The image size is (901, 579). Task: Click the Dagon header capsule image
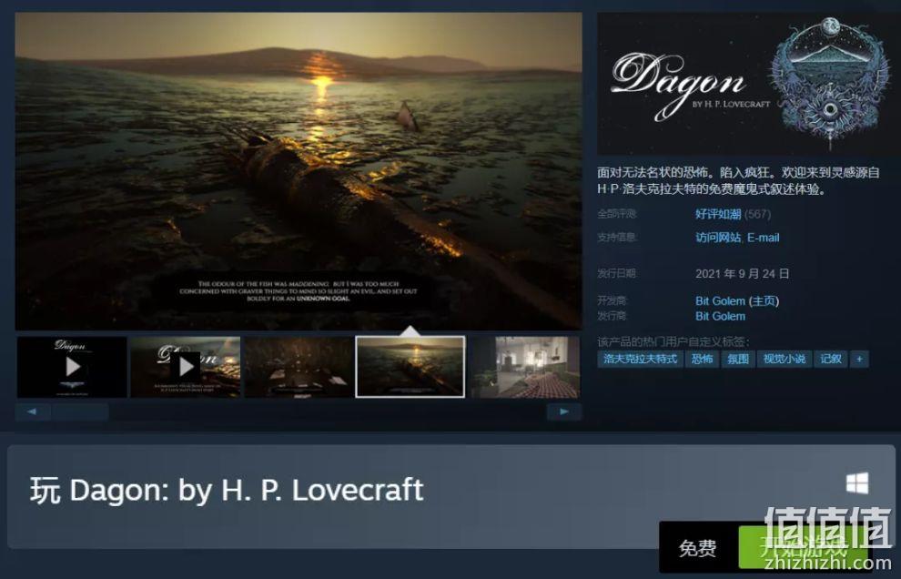(749, 84)
